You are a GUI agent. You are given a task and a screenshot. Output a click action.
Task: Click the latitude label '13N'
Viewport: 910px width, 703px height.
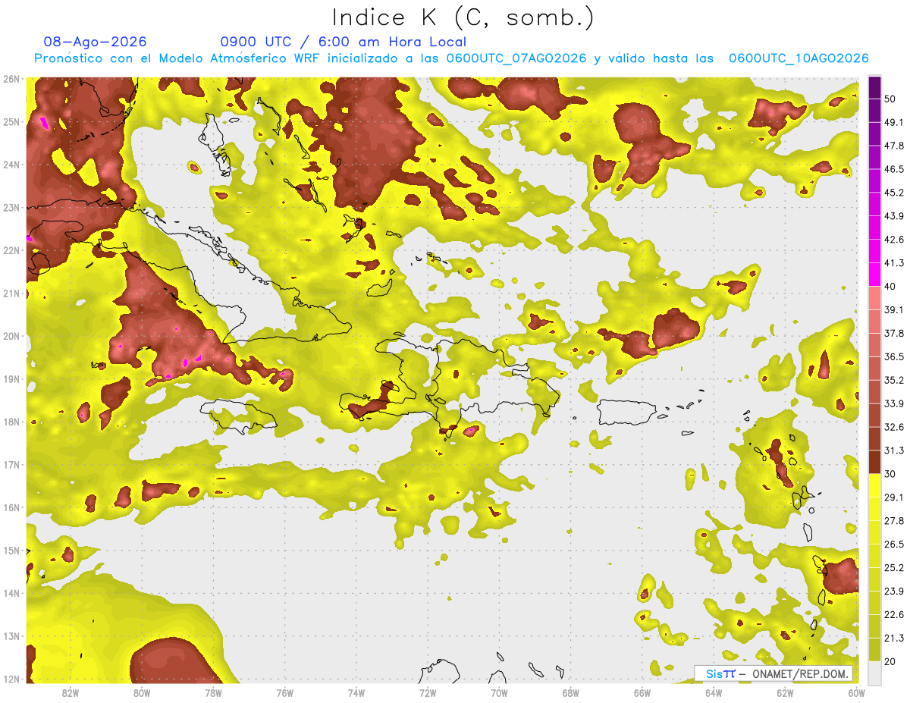coord(11,636)
